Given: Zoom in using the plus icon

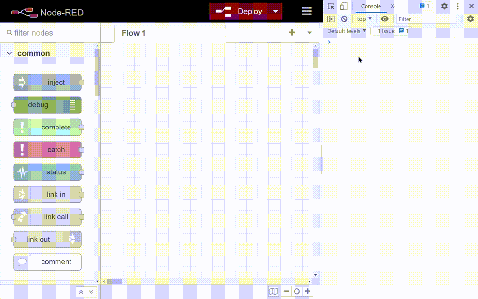Looking at the screenshot, I should (308, 291).
